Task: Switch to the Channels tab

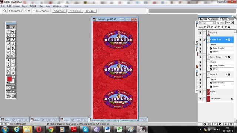Action: coord(214,19)
